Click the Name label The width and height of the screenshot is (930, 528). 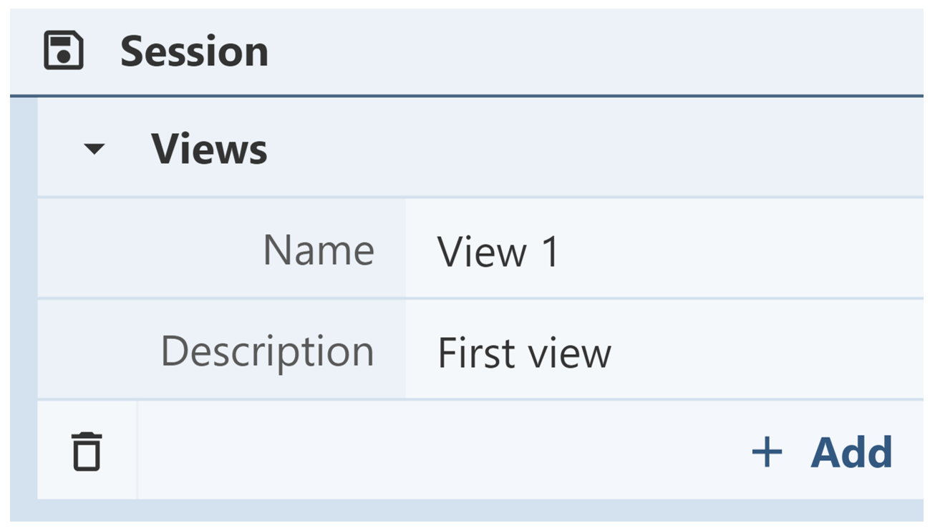point(319,250)
